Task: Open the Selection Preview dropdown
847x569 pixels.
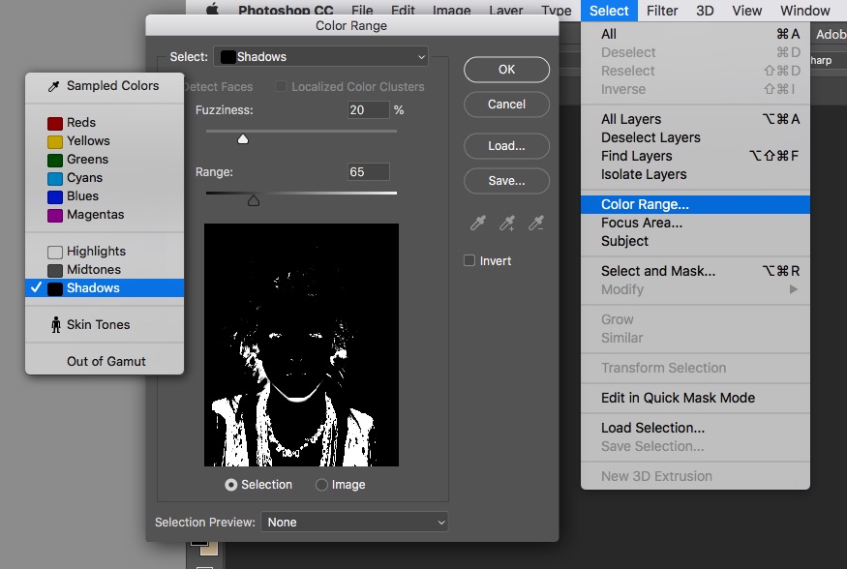Action: (354, 523)
